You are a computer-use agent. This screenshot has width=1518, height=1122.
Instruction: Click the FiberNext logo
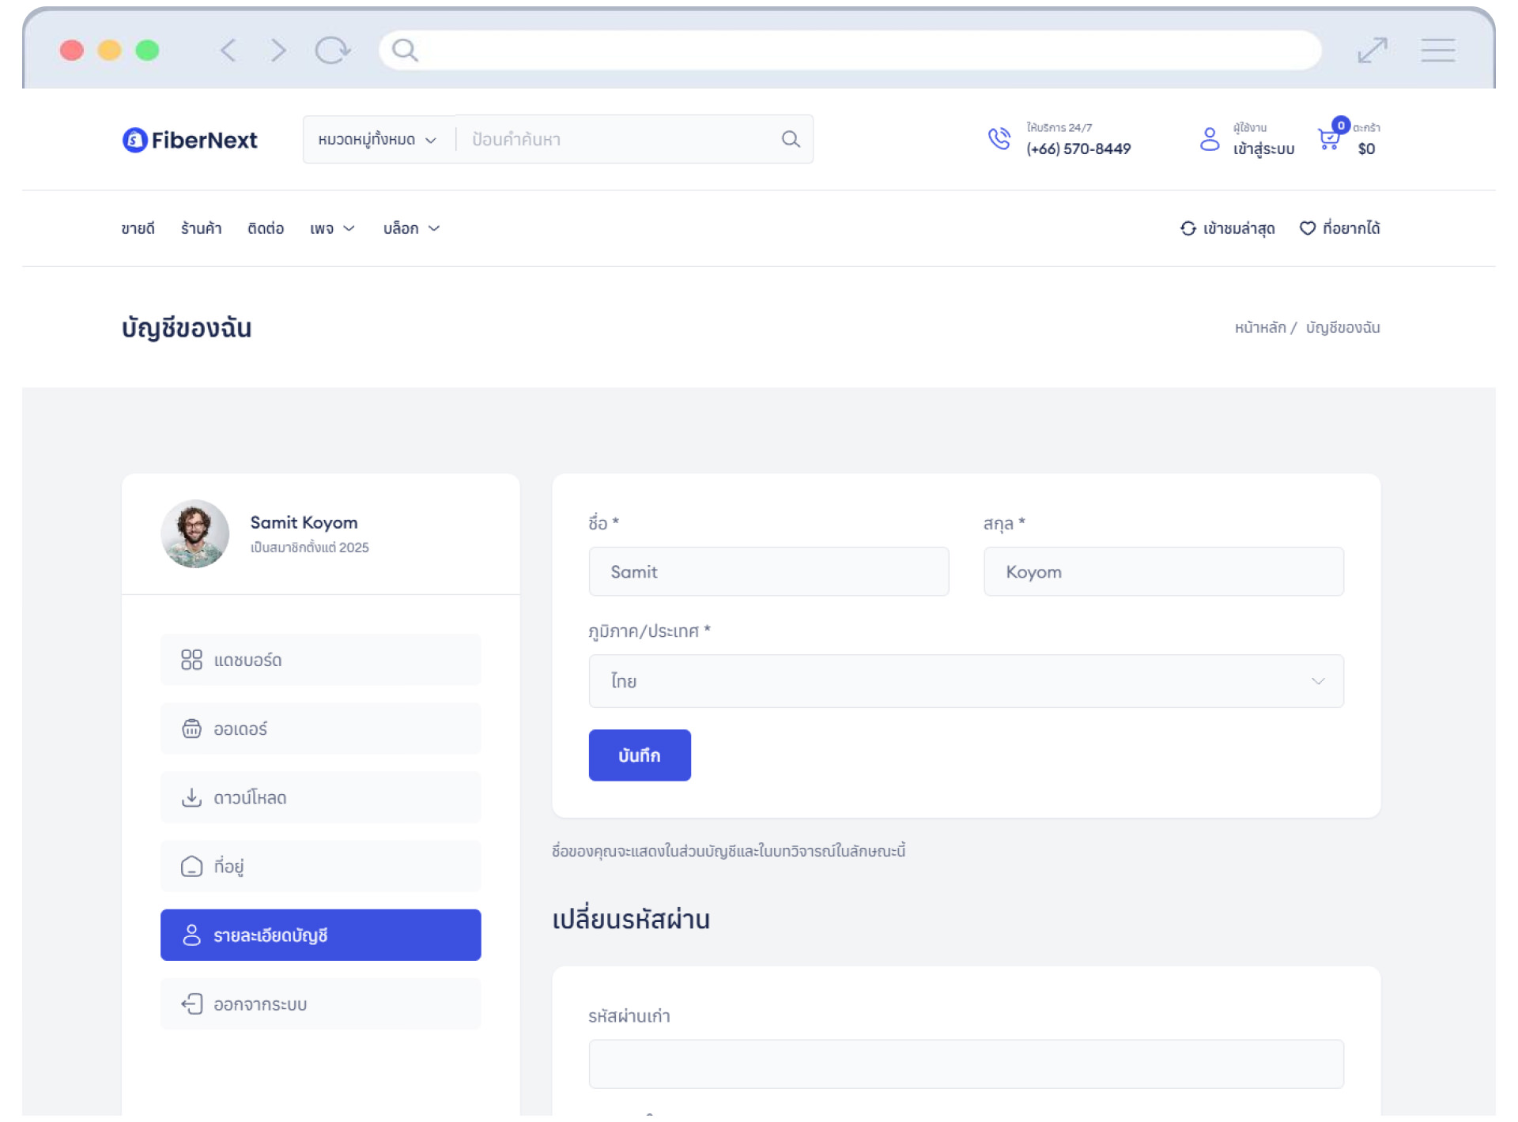190,140
